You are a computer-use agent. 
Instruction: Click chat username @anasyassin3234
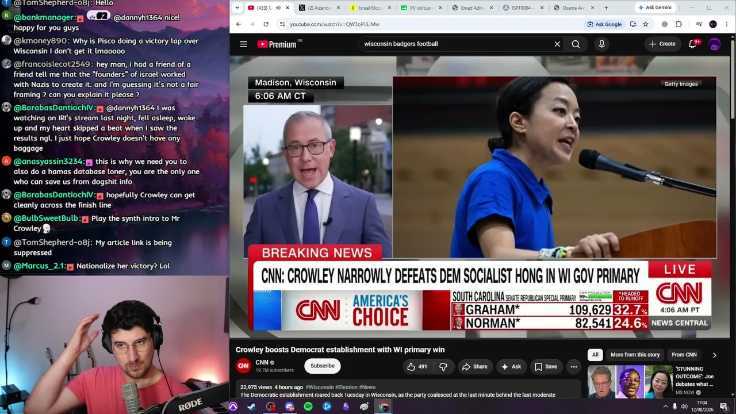(49, 162)
